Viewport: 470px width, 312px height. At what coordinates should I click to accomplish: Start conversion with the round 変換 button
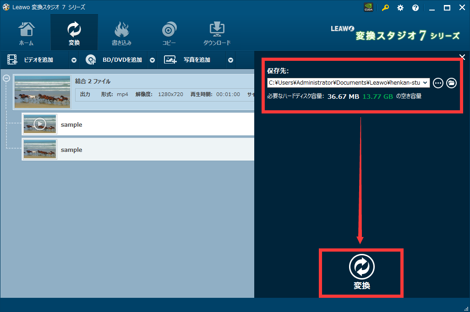point(361,267)
